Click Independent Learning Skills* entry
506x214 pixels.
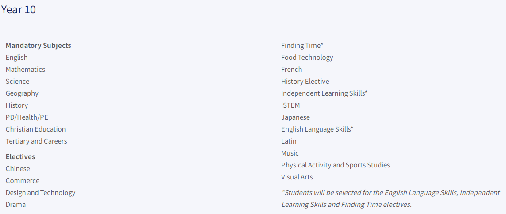pyautogui.click(x=324, y=93)
